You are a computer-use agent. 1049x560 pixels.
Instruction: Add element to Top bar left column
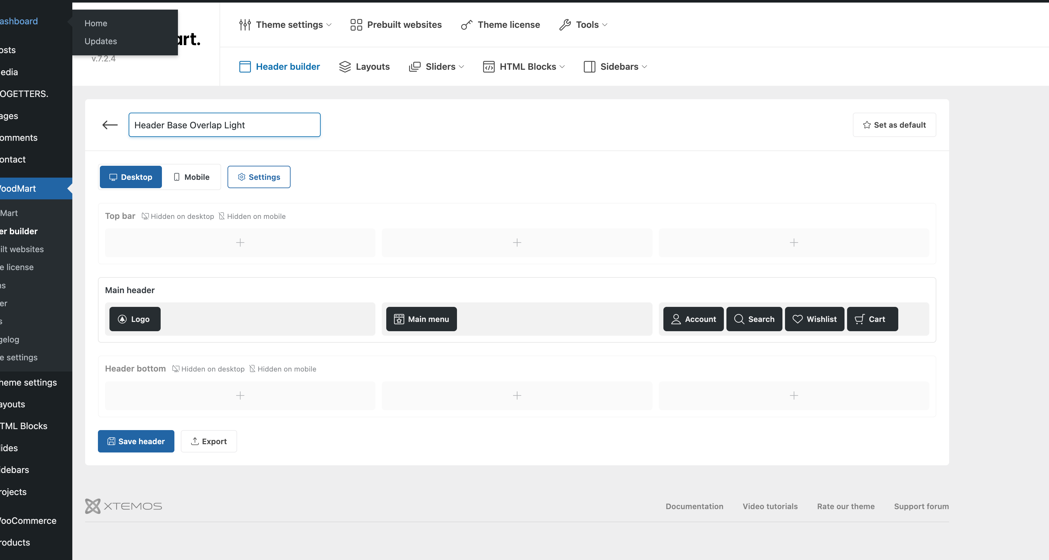240,243
